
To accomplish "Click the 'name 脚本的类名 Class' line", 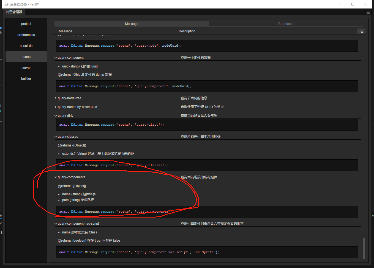I will (x=80, y=232).
